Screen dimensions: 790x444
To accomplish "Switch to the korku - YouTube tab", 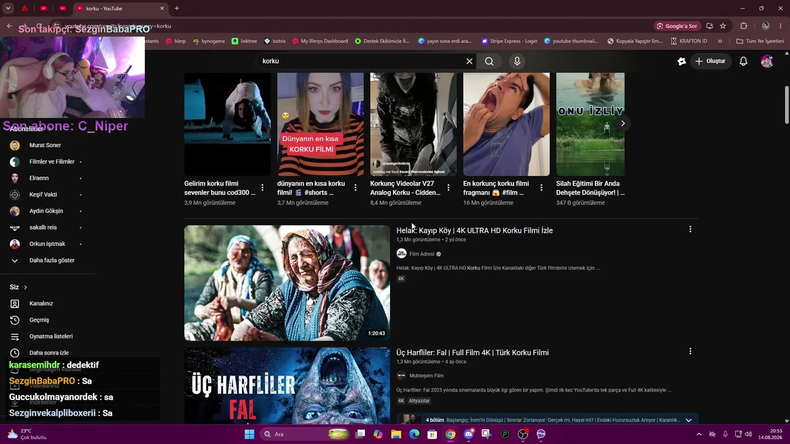I will [x=121, y=9].
